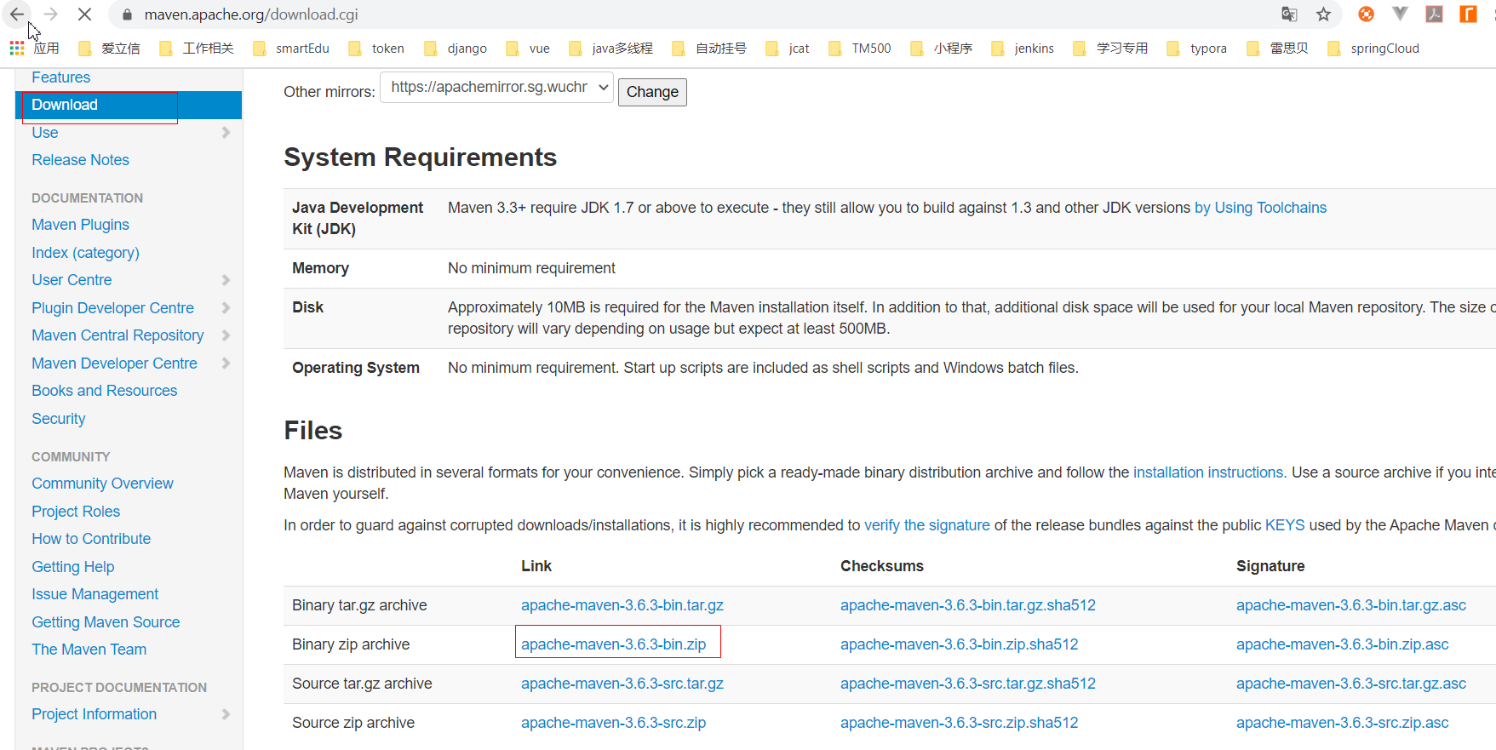Download apache-maven-3.6.3-src.tar.gz
Image resolution: width=1496 pixels, height=750 pixels.
click(622, 684)
